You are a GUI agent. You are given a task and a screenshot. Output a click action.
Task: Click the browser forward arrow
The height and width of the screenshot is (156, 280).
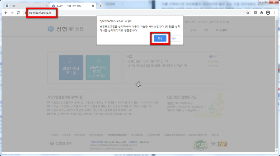point(12,13)
